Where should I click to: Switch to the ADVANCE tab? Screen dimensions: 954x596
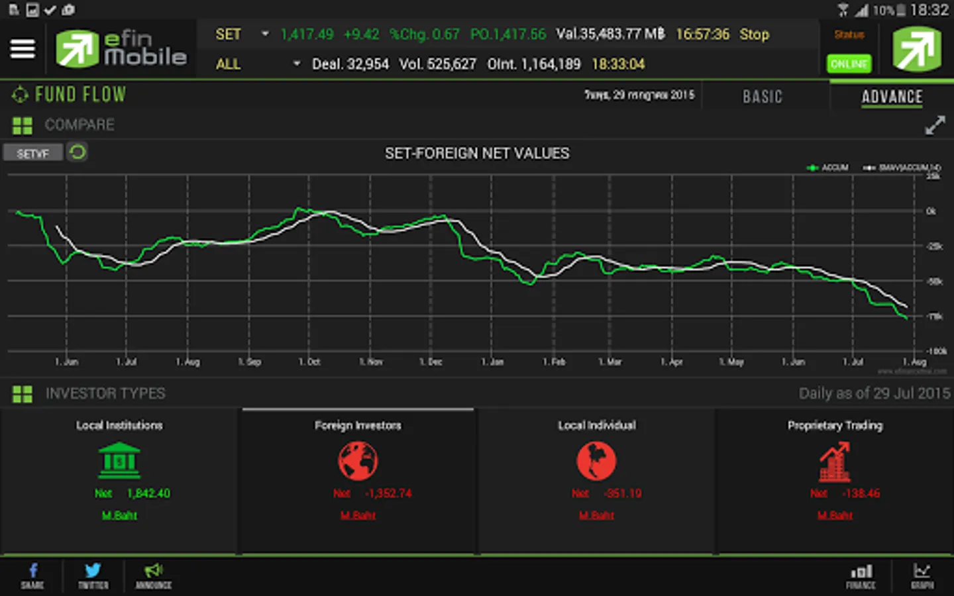click(x=892, y=97)
